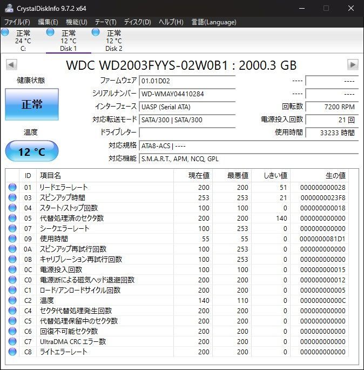Click status orb for 回復不可能セクタ数 row

click(12, 331)
